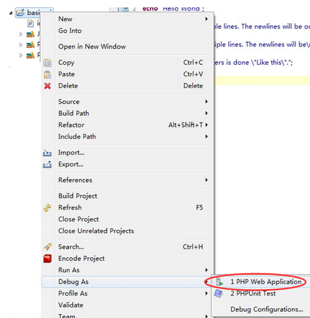Image resolution: width=310 pixels, height=318 pixels.
Task: Select Search... menu entry
Action: click(128, 247)
